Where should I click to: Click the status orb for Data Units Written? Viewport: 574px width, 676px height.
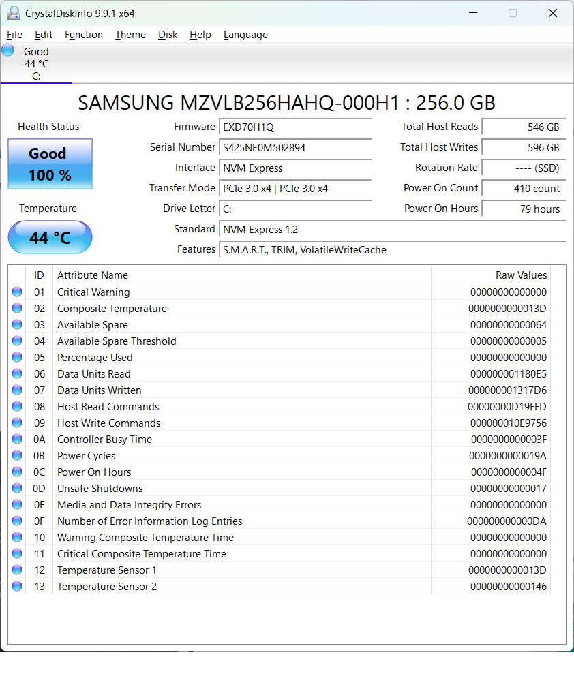(17, 390)
